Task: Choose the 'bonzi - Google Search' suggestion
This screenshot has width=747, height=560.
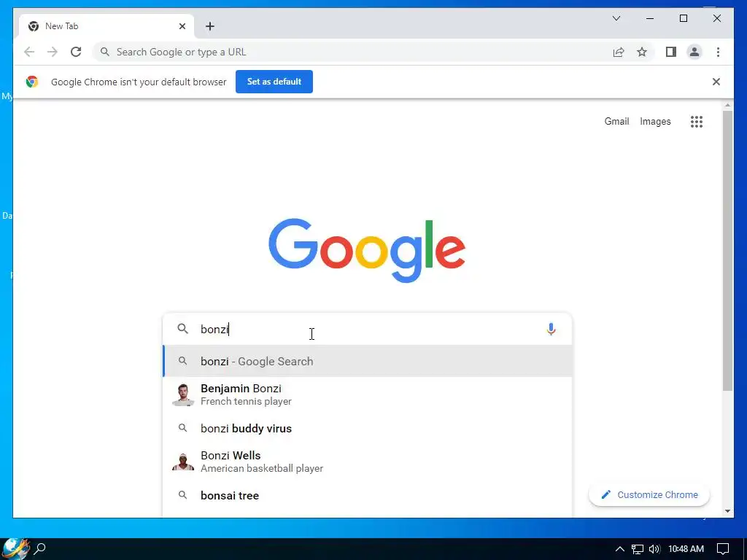Action: click(x=367, y=361)
